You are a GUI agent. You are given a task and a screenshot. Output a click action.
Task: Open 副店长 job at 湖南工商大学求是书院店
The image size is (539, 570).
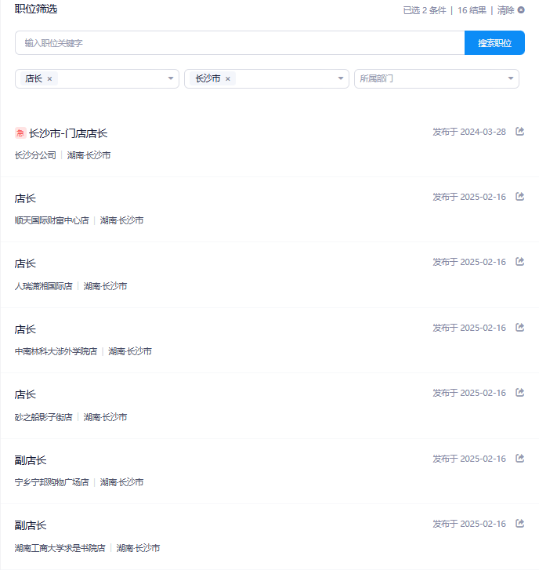click(31, 525)
